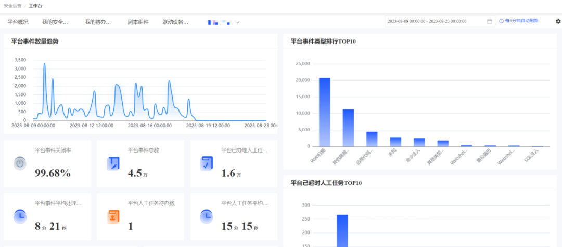562x247 pixels.
Task: Go to the 剧本组件 tab
Action: tap(138, 22)
